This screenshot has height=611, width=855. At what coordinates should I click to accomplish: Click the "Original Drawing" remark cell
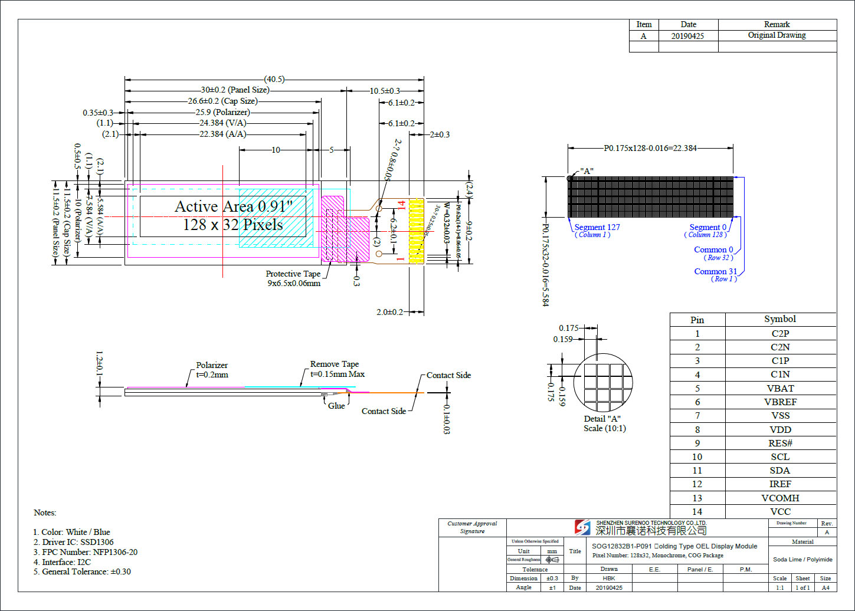click(x=777, y=35)
